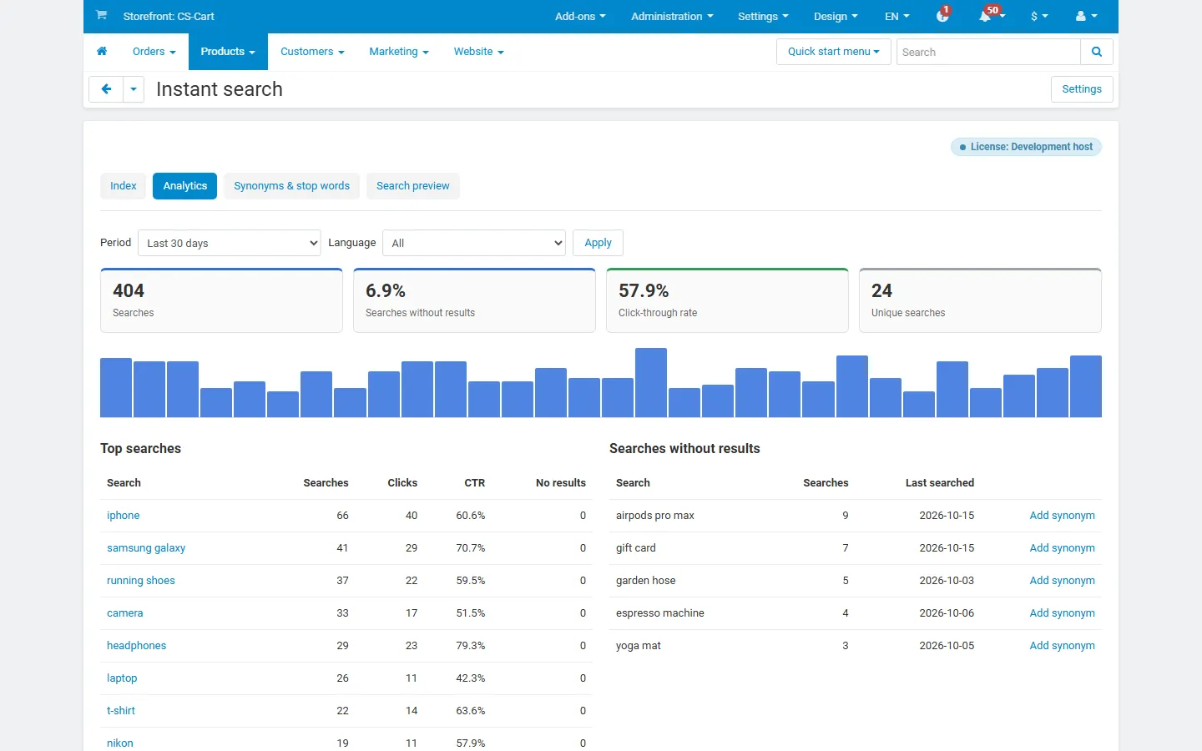Open the Search preview tab

point(413,186)
